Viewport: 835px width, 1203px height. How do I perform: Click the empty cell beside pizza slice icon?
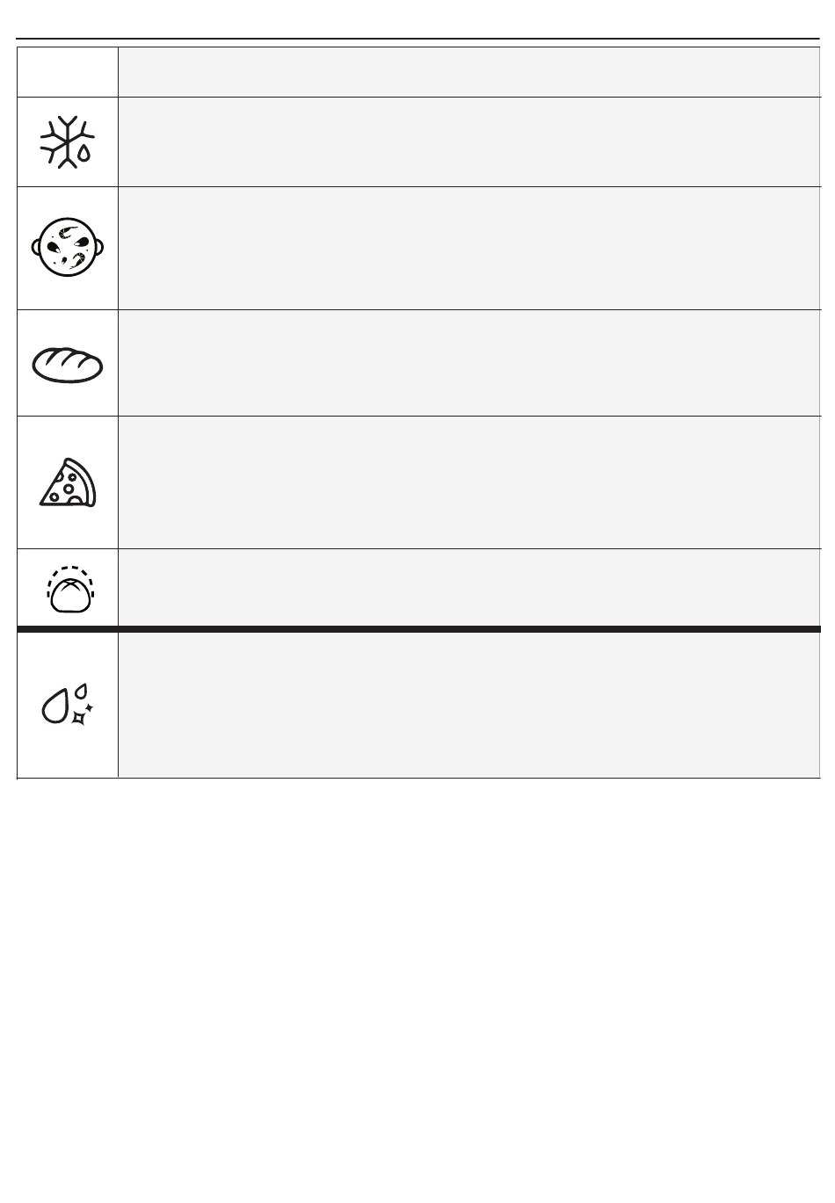(469, 482)
